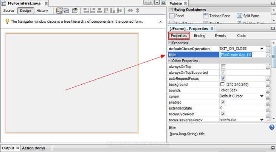Viewport: 276px width, 152px height.
Task: Open the focusTraversalPolicy dropdown
Action: point(262,120)
